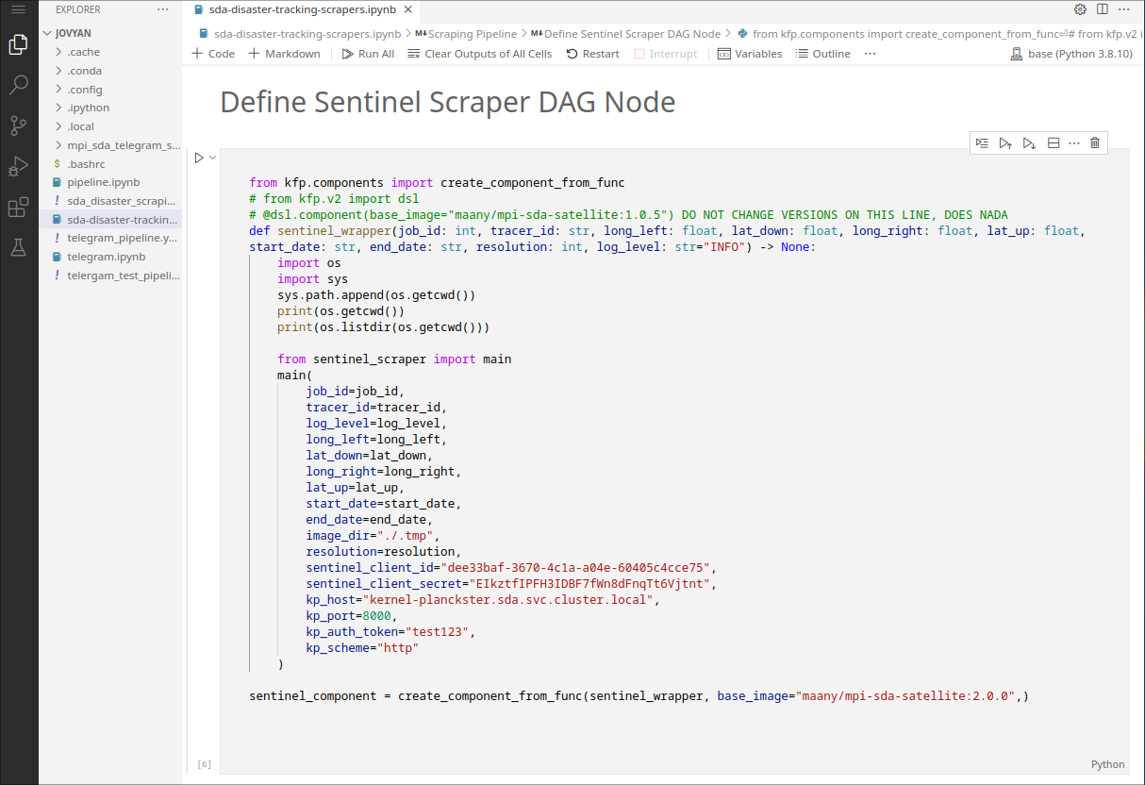This screenshot has height=785, width=1145.
Task: Click Scraping Pipeline breadcrumb
Action: [464, 33]
